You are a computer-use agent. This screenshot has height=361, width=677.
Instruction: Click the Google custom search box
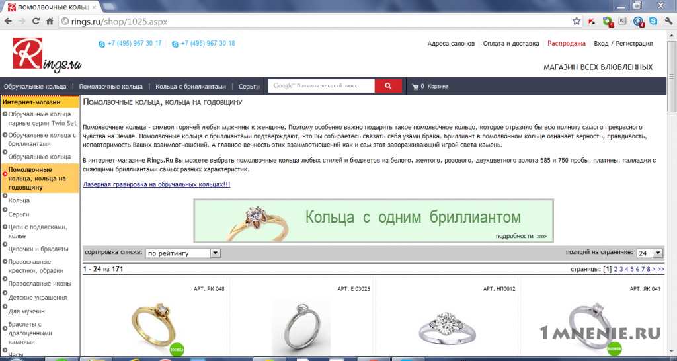pyautogui.click(x=321, y=86)
